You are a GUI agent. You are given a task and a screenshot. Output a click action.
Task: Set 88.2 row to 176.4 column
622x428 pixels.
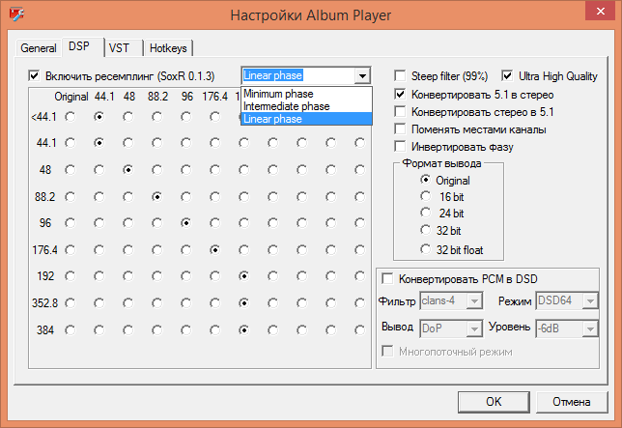coord(215,197)
